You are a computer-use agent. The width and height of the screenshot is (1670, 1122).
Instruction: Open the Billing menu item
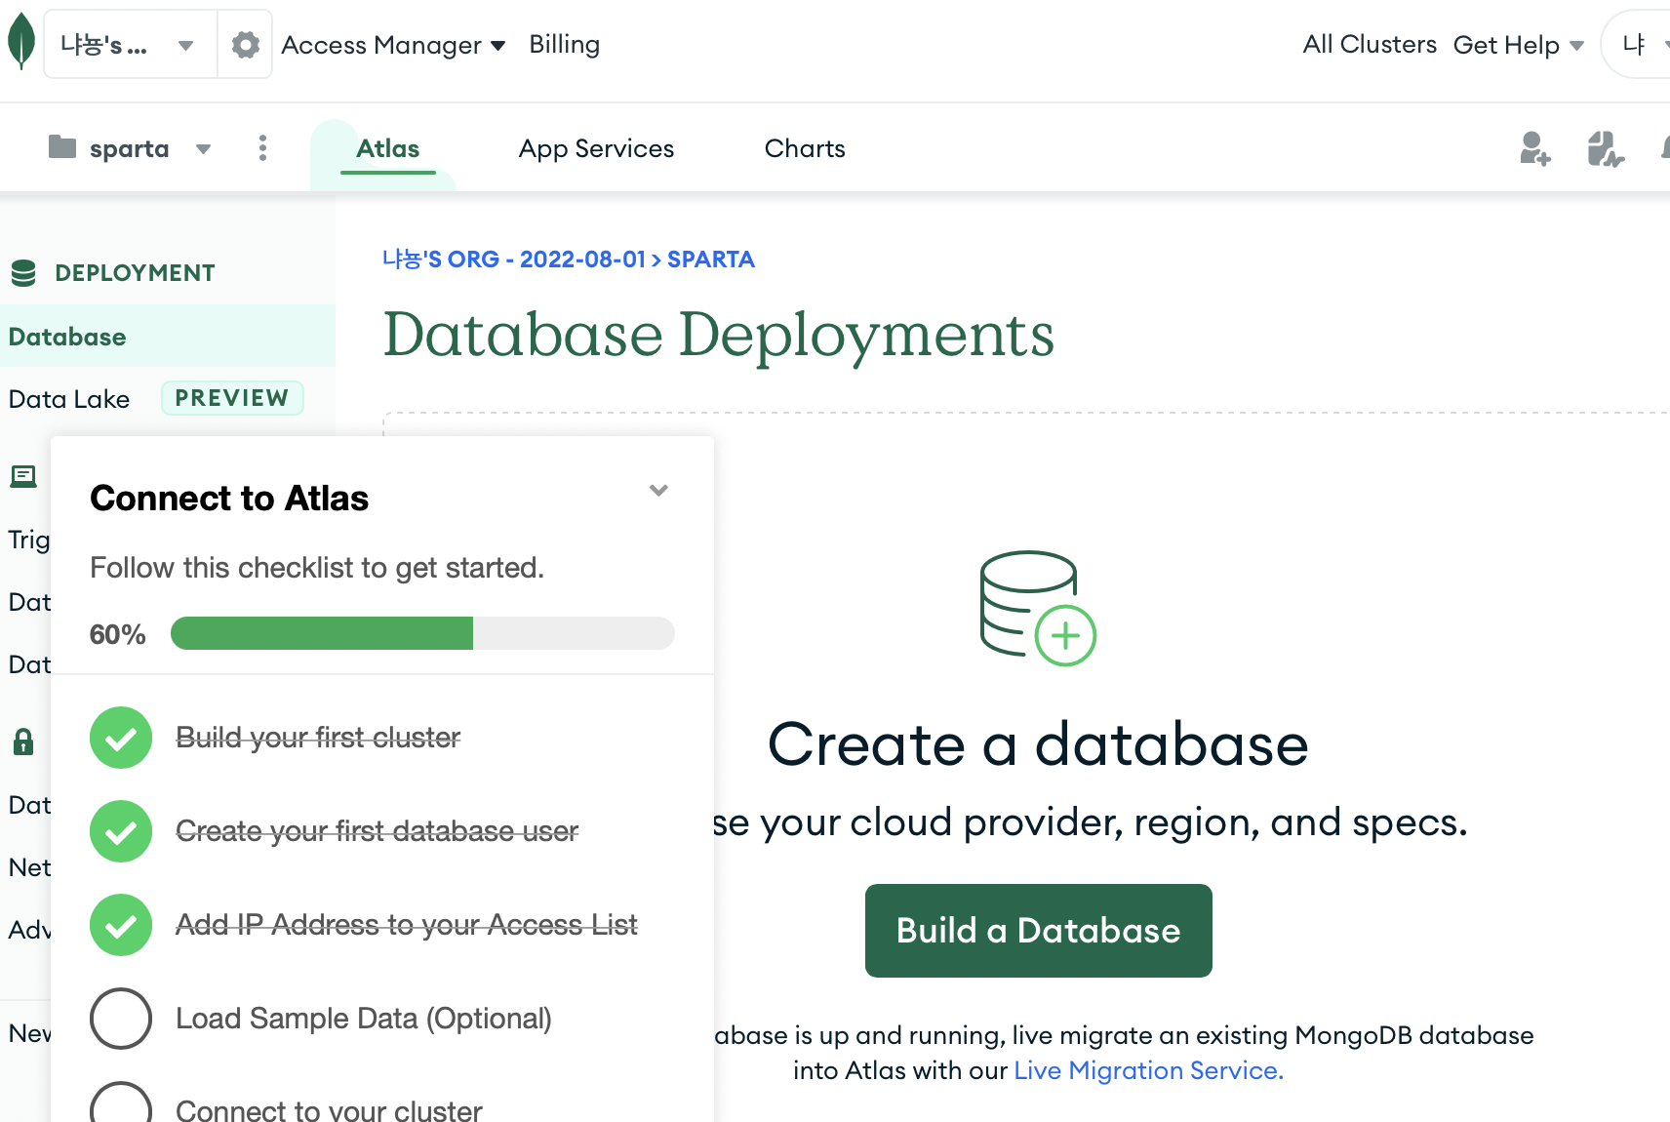pyautogui.click(x=565, y=45)
